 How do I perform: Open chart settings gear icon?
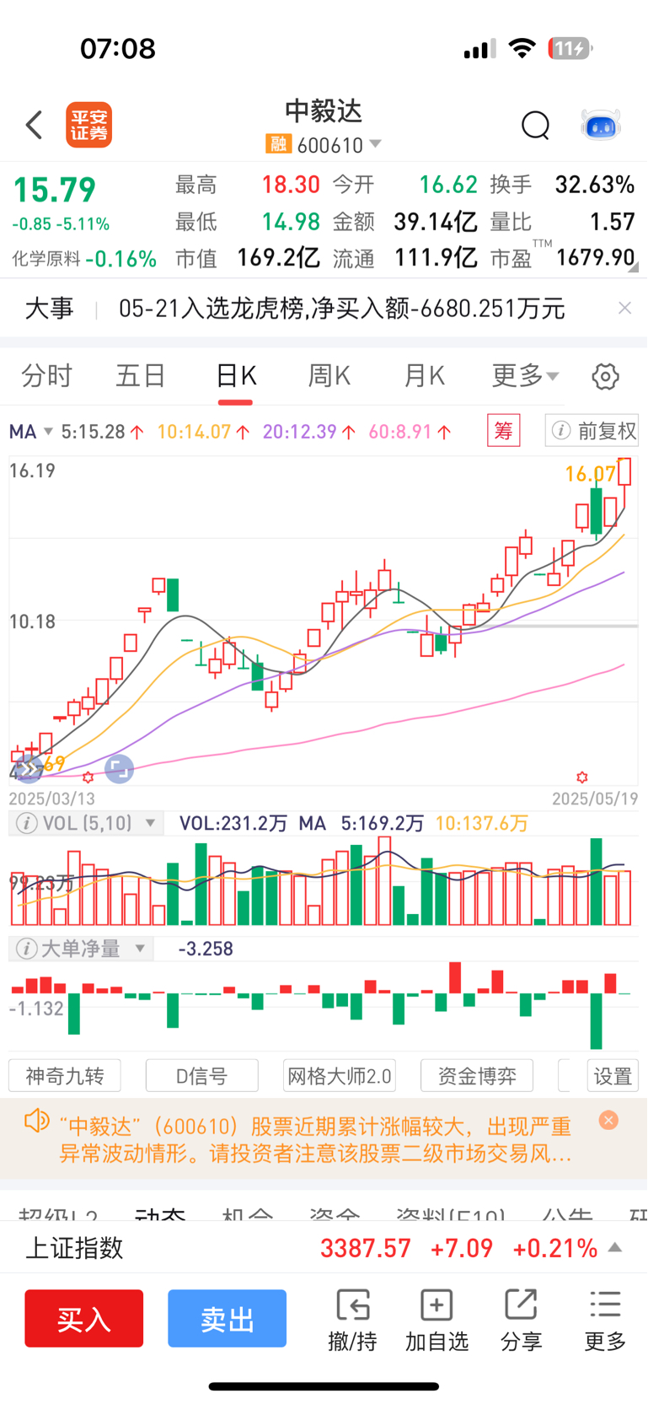coord(605,376)
